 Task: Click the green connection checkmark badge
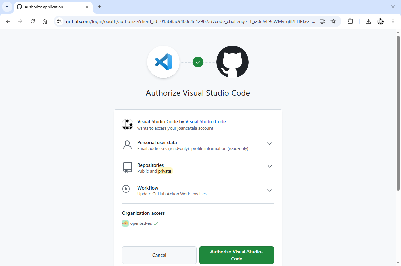(198, 62)
